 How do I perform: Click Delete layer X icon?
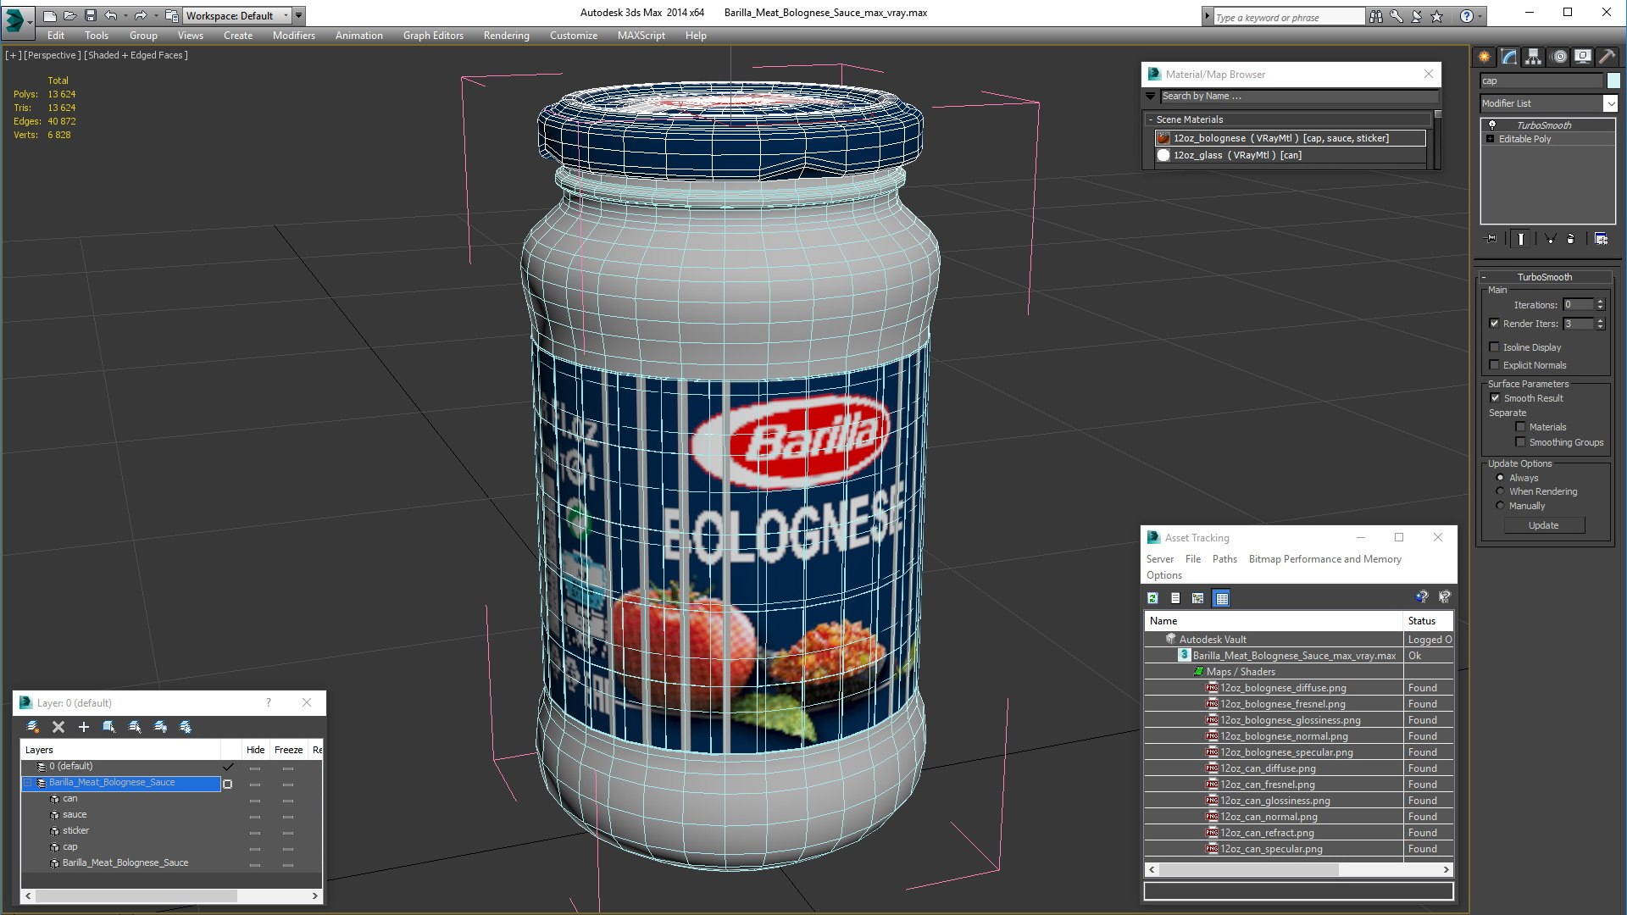pos(58,727)
